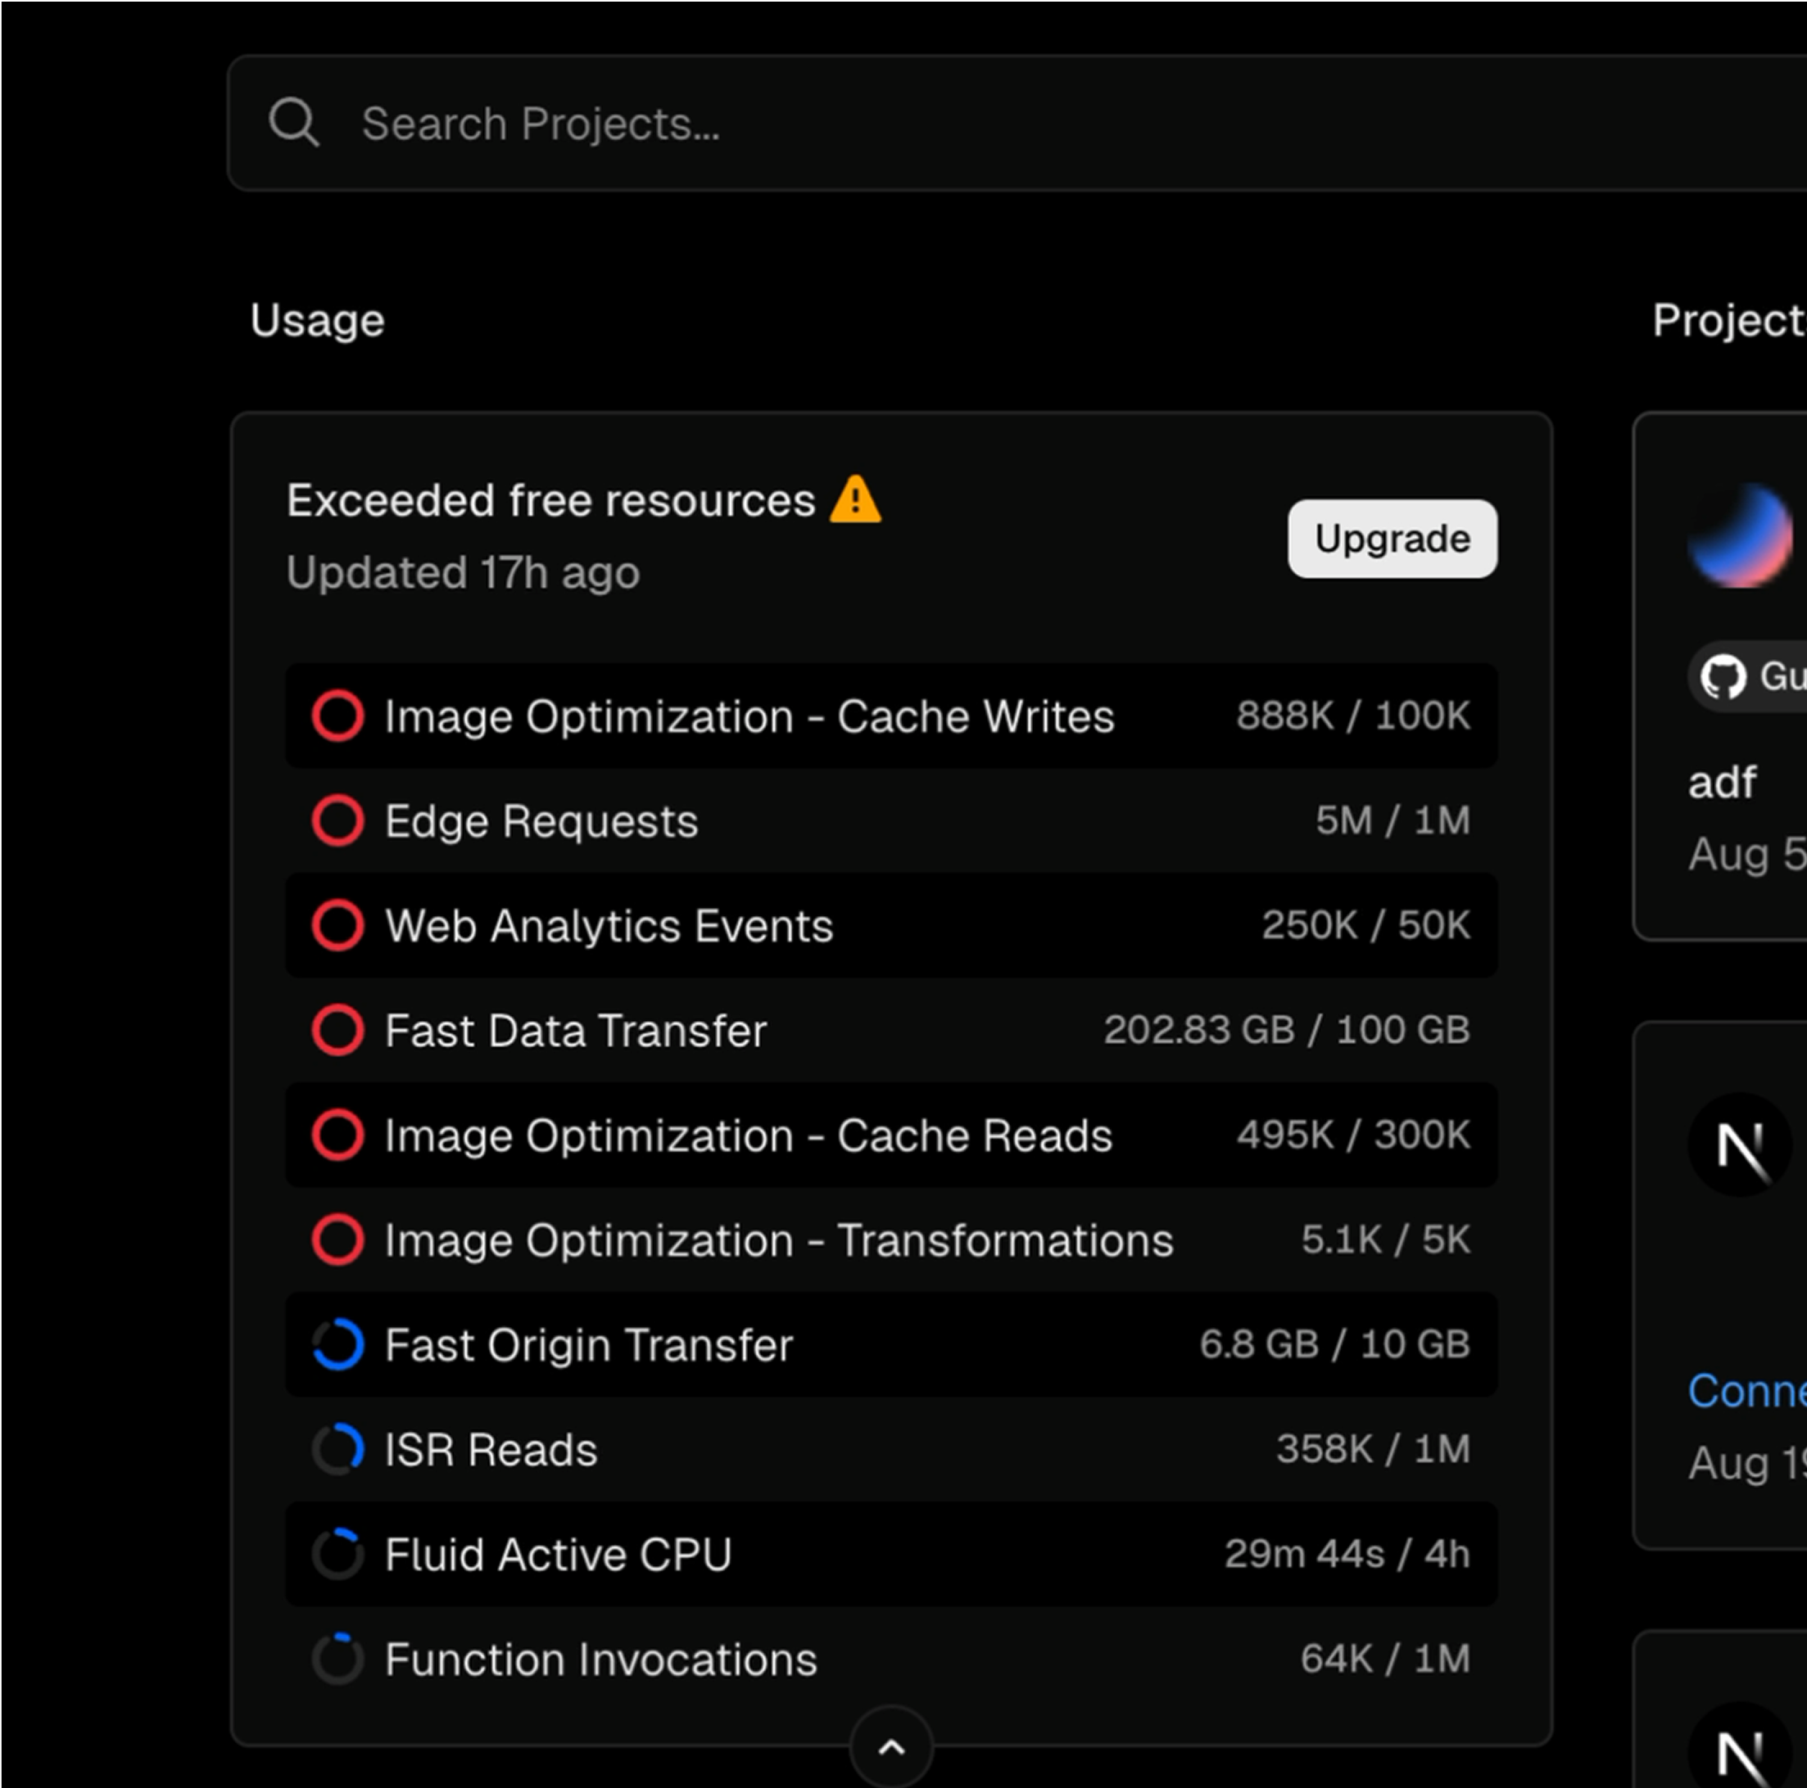
Task: Collapse the usage list with the chevron button
Action: pyautogui.click(x=891, y=1747)
